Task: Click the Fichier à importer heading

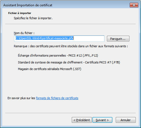Action: pos(20,13)
